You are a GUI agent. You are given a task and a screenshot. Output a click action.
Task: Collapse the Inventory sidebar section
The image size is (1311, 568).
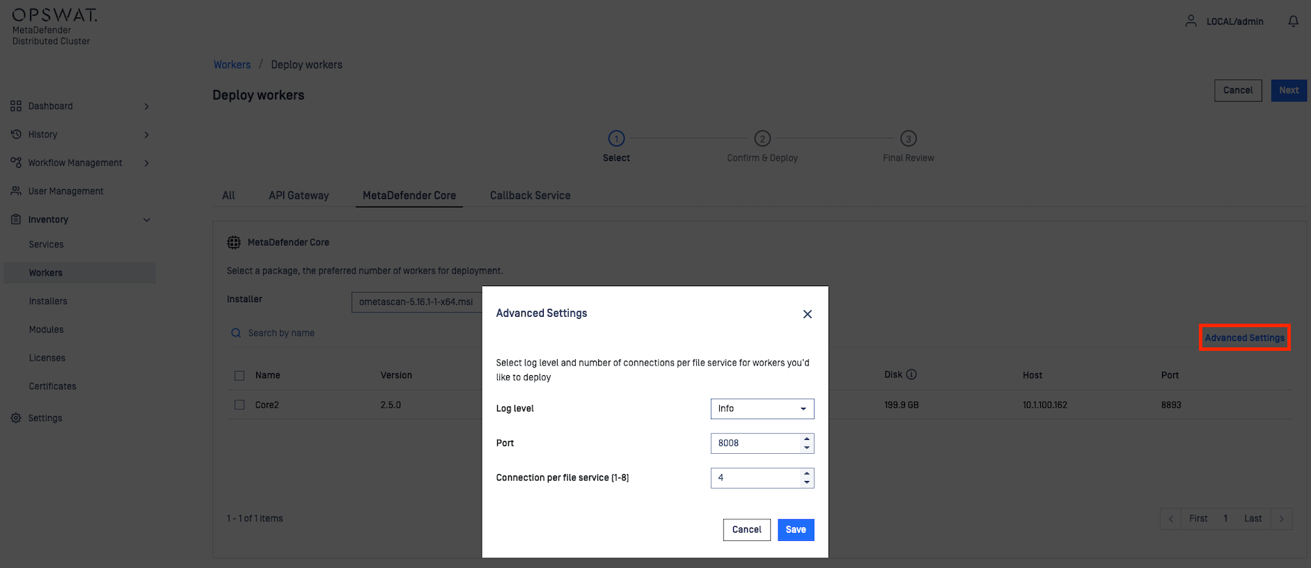click(146, 220)
